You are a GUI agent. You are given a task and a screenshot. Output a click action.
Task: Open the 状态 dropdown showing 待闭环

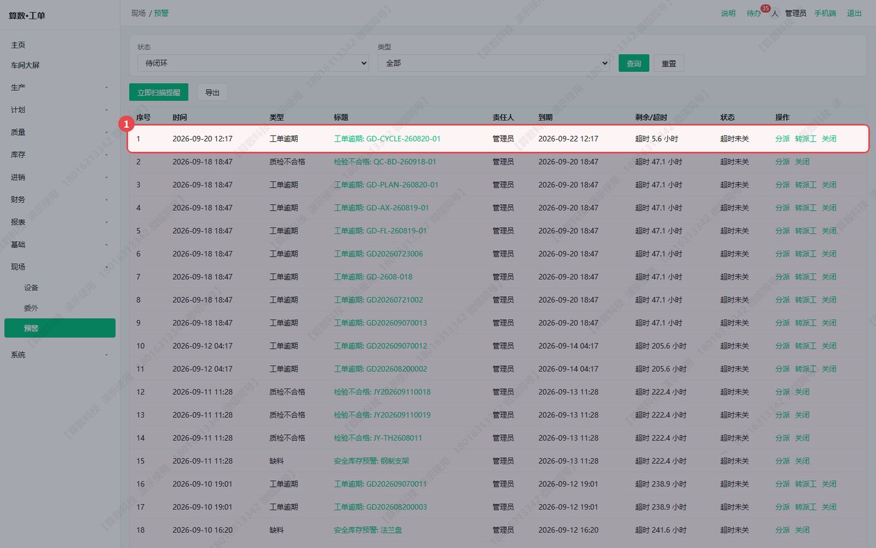(x=253, y=63)
